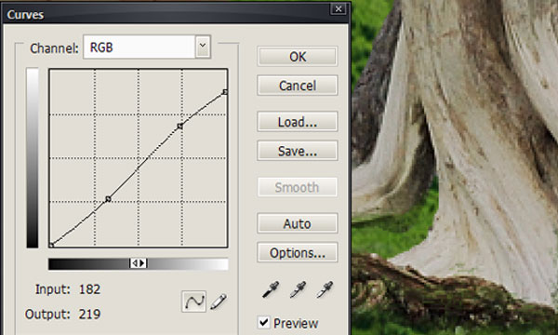Screen dimensions: 558x335
Task: Click the Load... button
Action: tap(298, 122)
